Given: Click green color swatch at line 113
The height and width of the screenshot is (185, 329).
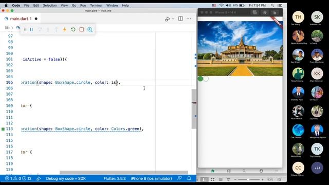Looking at the screenshot, I should 3,129.
